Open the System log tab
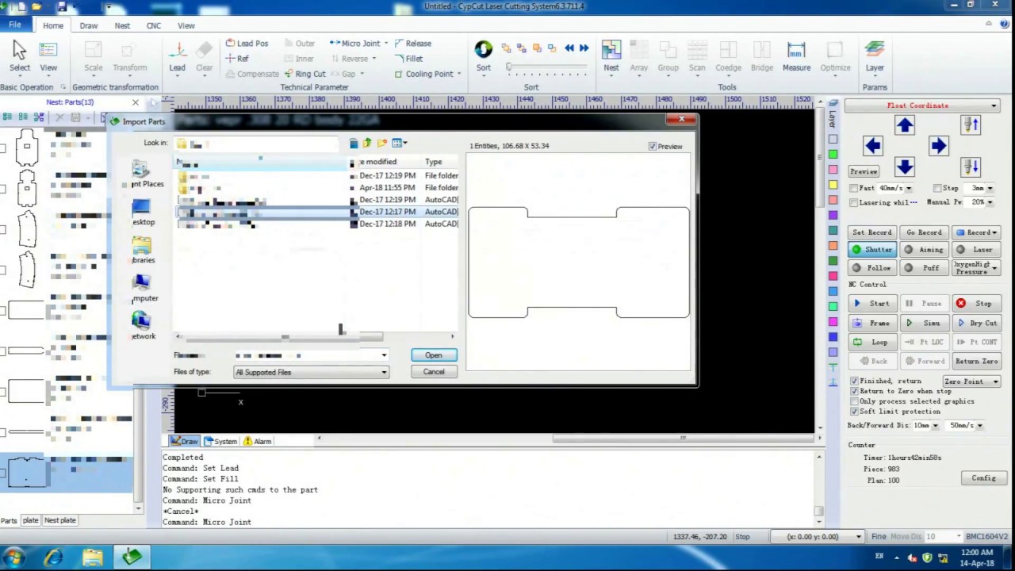 [220, 441]
